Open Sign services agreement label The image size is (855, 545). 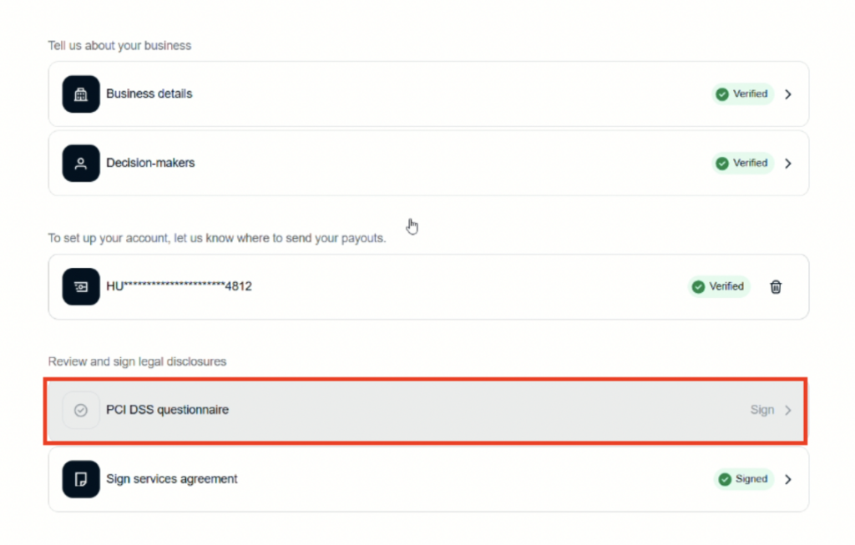point(171,480)
